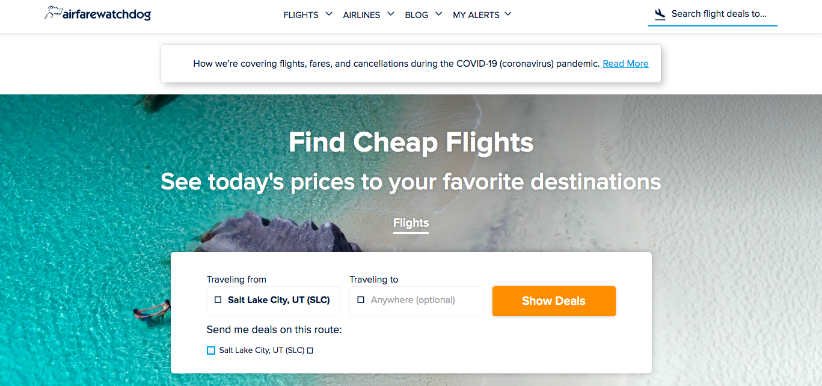This screenshot has width=822, height=386.
Task: Open the FLIGHTS menu
Action: click(x=301, y=14)
